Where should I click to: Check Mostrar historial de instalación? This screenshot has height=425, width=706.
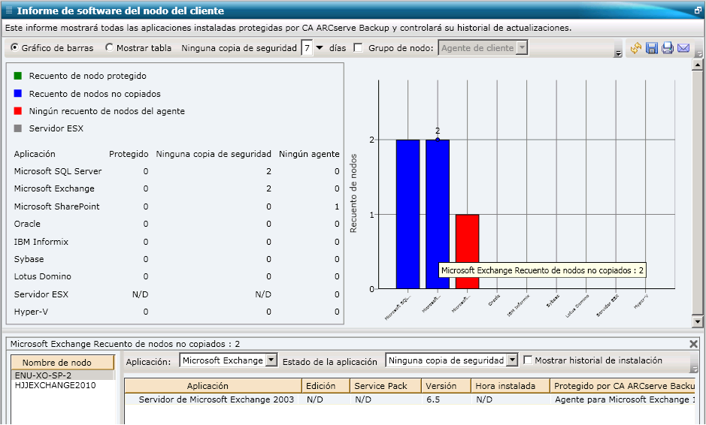528,360
